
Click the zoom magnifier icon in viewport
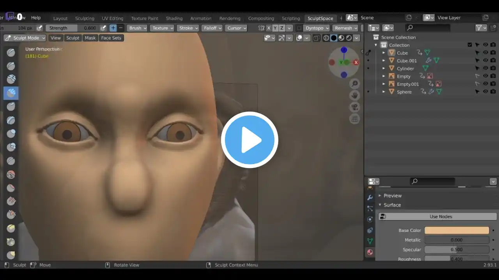pyautogui.click(x=355, y=84)
